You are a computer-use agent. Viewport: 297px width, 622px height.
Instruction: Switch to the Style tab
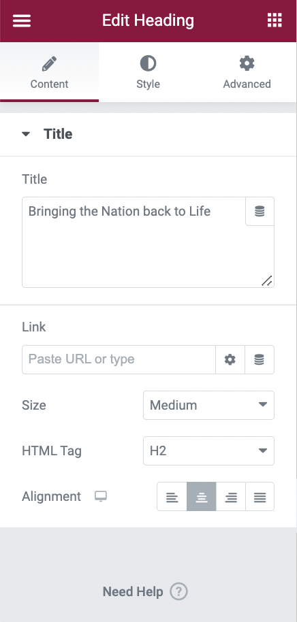point(148,73)
